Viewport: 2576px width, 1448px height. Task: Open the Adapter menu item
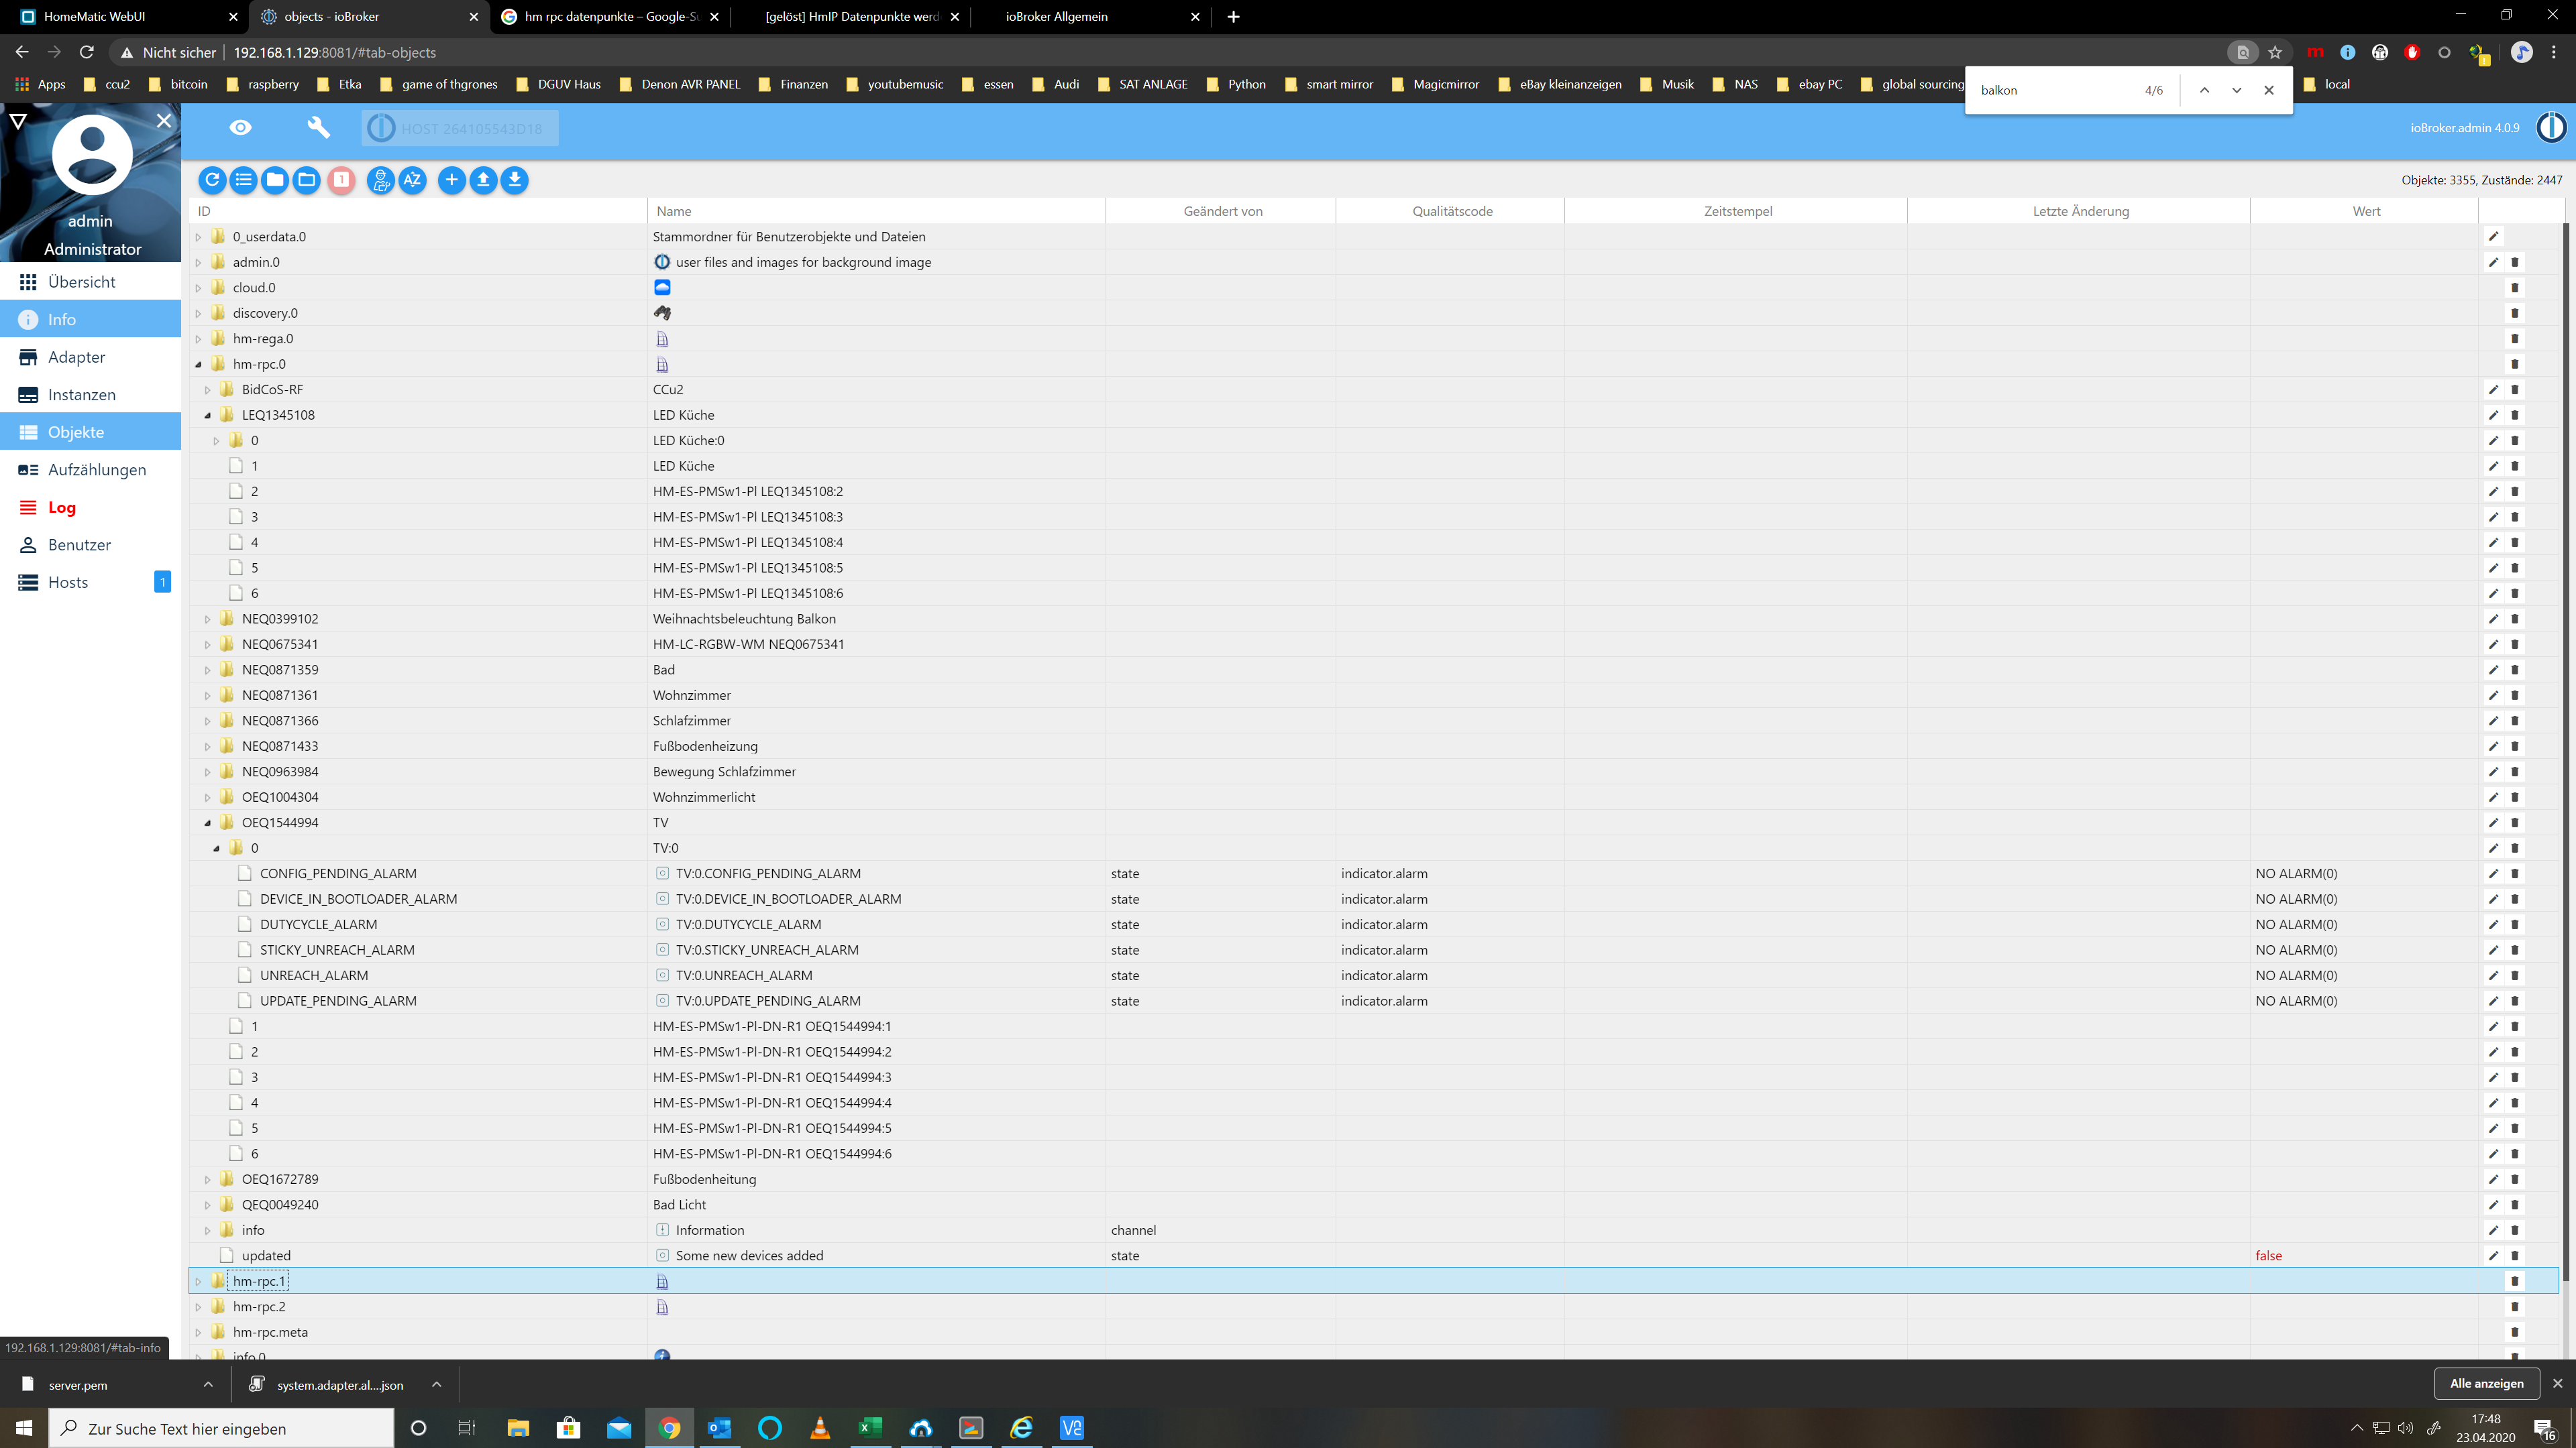(x=76, y=357)
